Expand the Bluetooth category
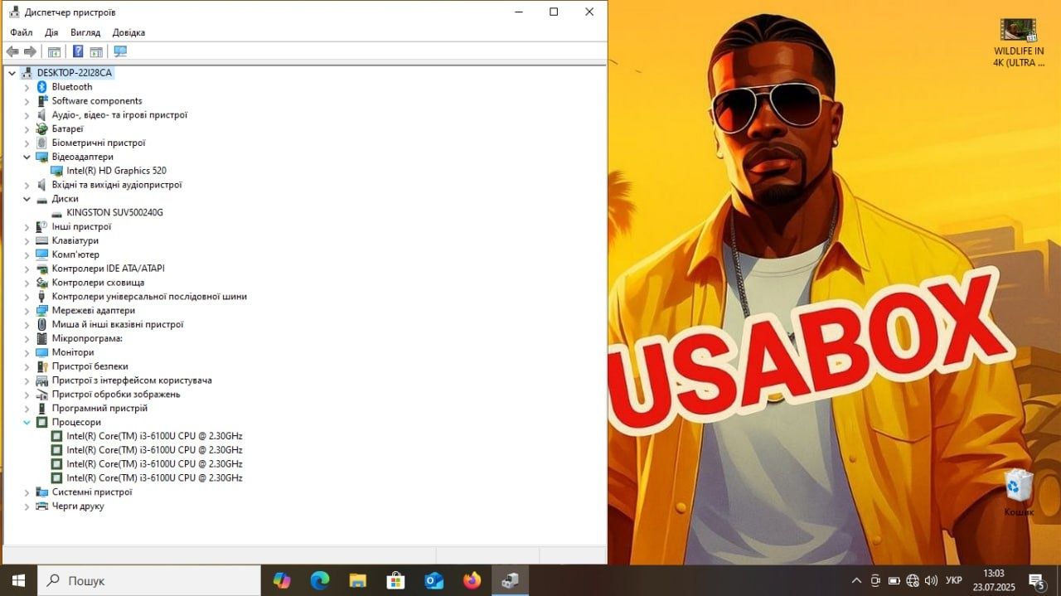Image resolution: width=1061 pixels, height=596 pixels. click(27, 87)
